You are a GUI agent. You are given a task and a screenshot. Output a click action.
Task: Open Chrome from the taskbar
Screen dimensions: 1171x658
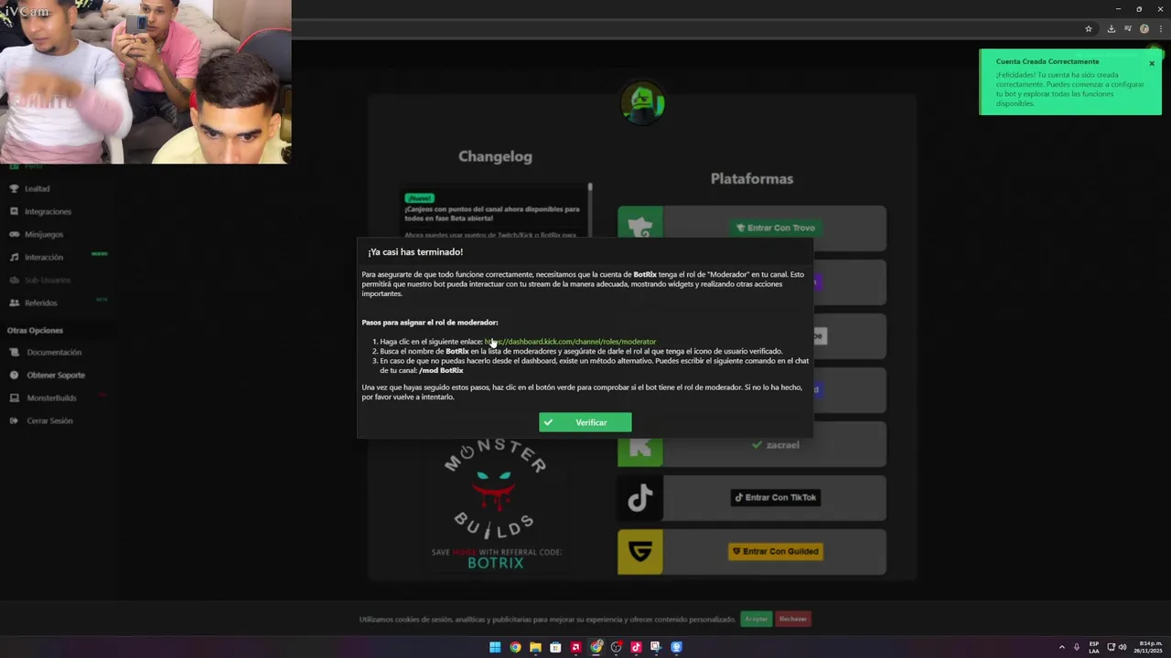click(515, 647)
